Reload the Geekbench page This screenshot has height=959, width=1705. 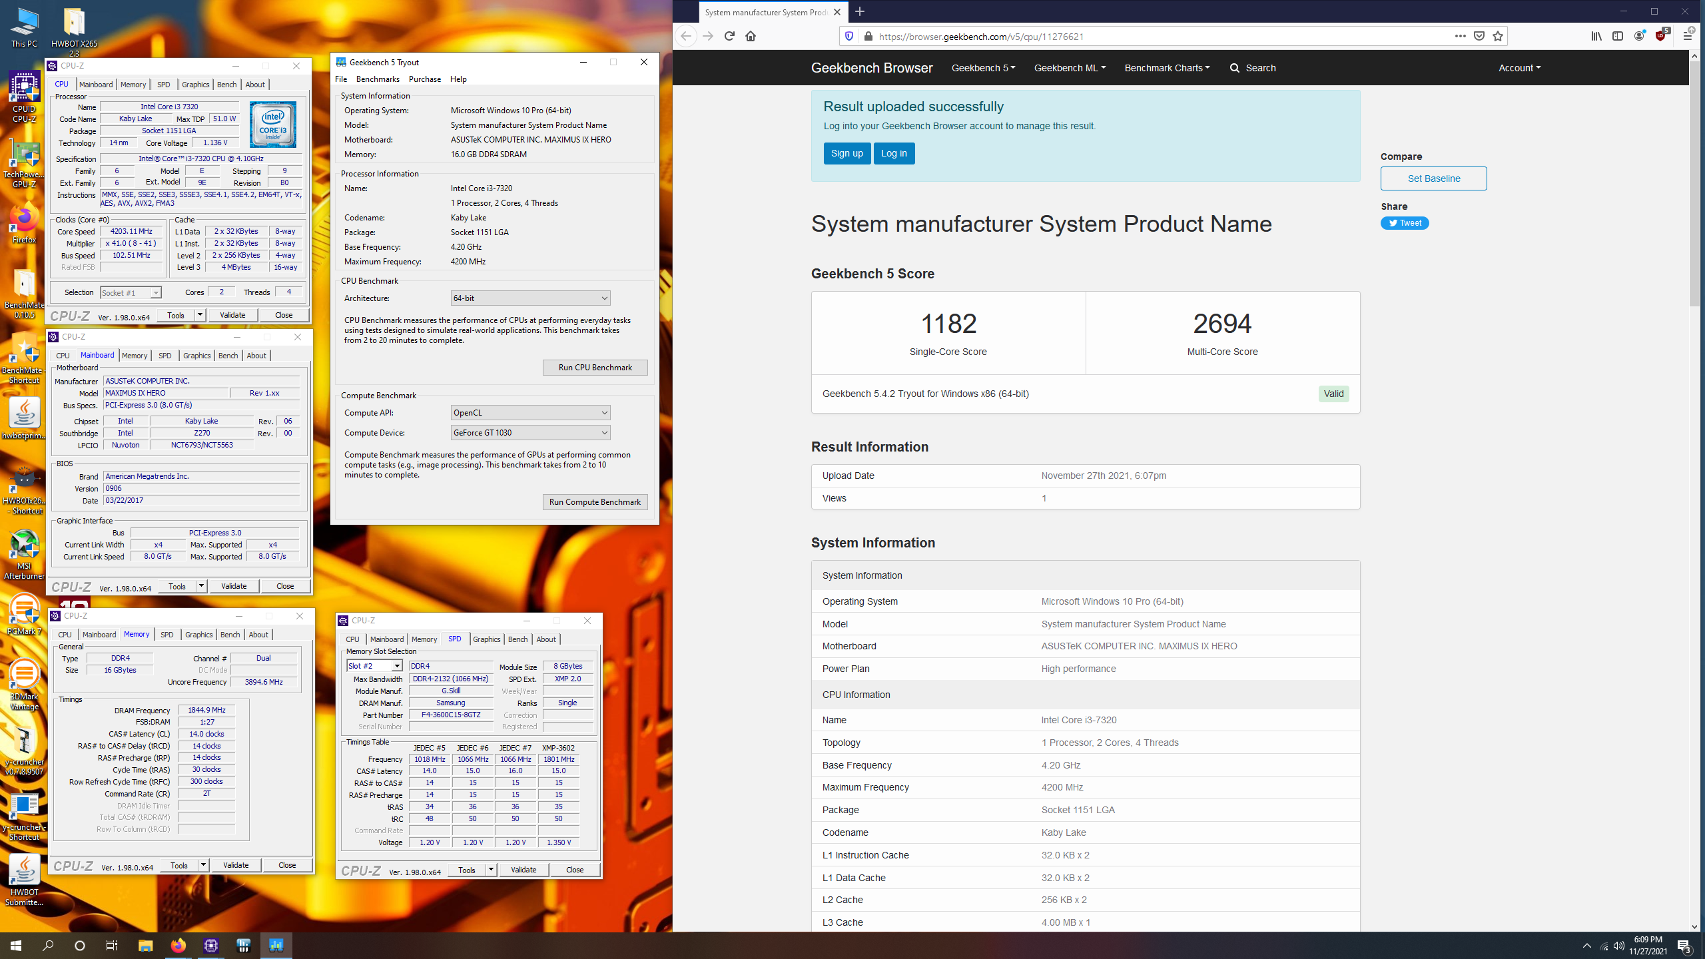(729, 36)
